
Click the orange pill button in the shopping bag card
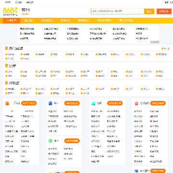(29, 103)
